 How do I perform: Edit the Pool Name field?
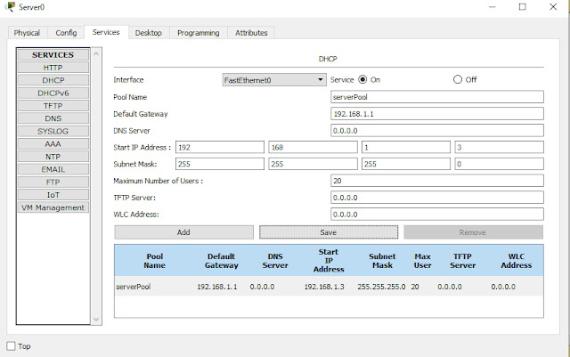coord(437,97)
